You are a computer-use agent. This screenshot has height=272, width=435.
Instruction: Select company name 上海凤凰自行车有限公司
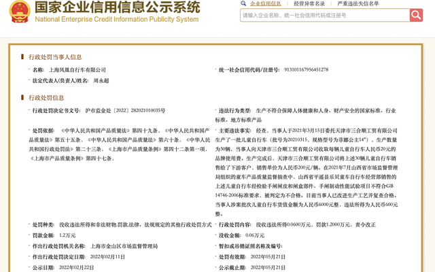[77, 70]
